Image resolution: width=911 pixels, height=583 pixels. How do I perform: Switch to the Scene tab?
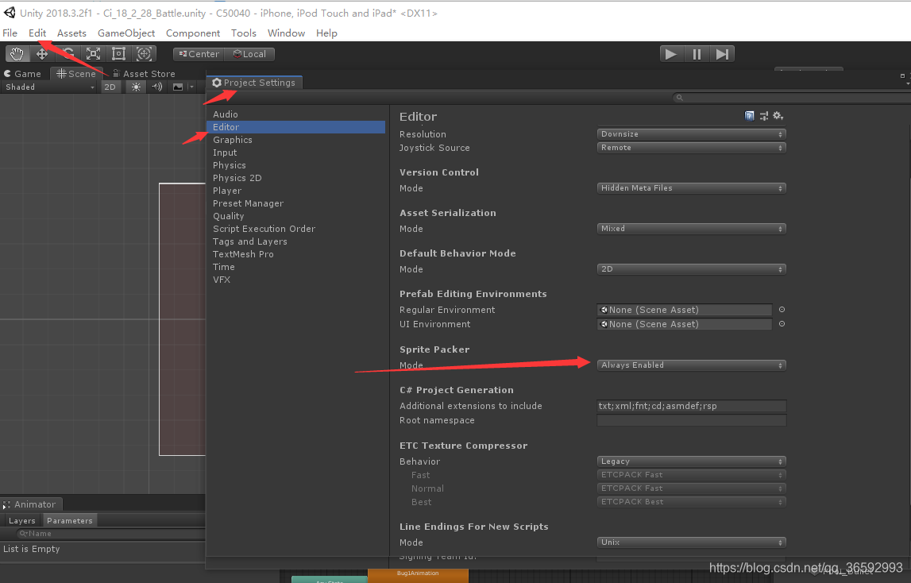point(76,74)
